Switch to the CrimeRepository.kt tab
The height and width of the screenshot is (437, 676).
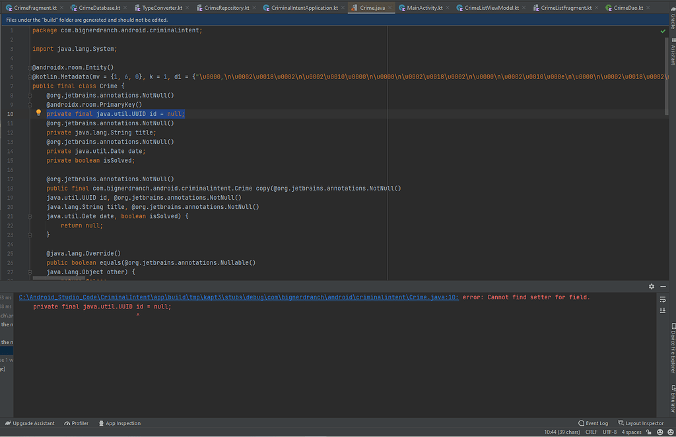click(226, 8)
